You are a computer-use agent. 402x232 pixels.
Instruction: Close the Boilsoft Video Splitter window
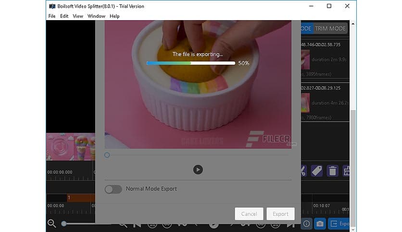(x=347, y=6)
